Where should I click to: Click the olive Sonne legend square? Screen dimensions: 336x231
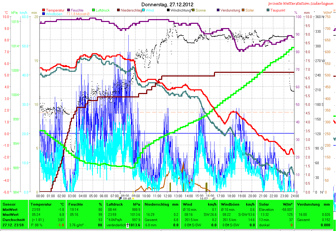tap(193, 10)
